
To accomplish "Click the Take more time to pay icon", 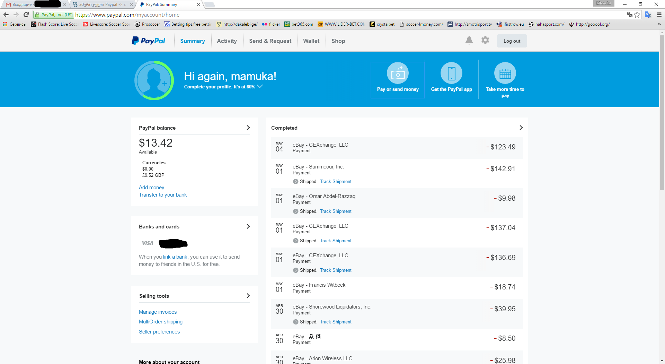I will (x=505, y=73).
